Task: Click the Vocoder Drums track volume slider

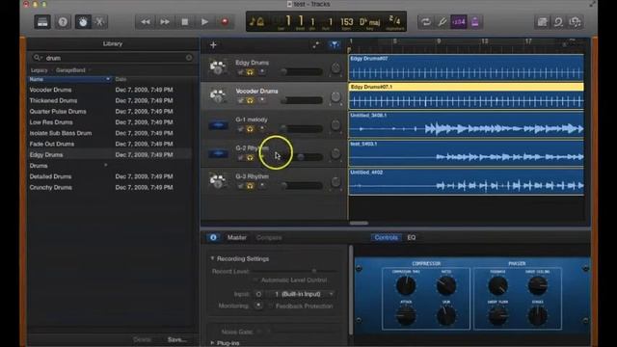Action: [x=302, y=100]
